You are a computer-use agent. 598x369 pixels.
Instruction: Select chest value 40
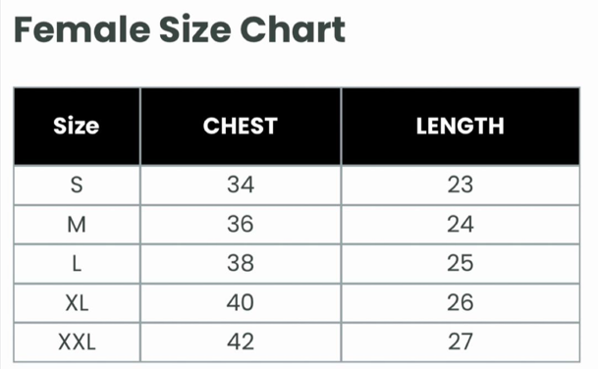(241, 302)
